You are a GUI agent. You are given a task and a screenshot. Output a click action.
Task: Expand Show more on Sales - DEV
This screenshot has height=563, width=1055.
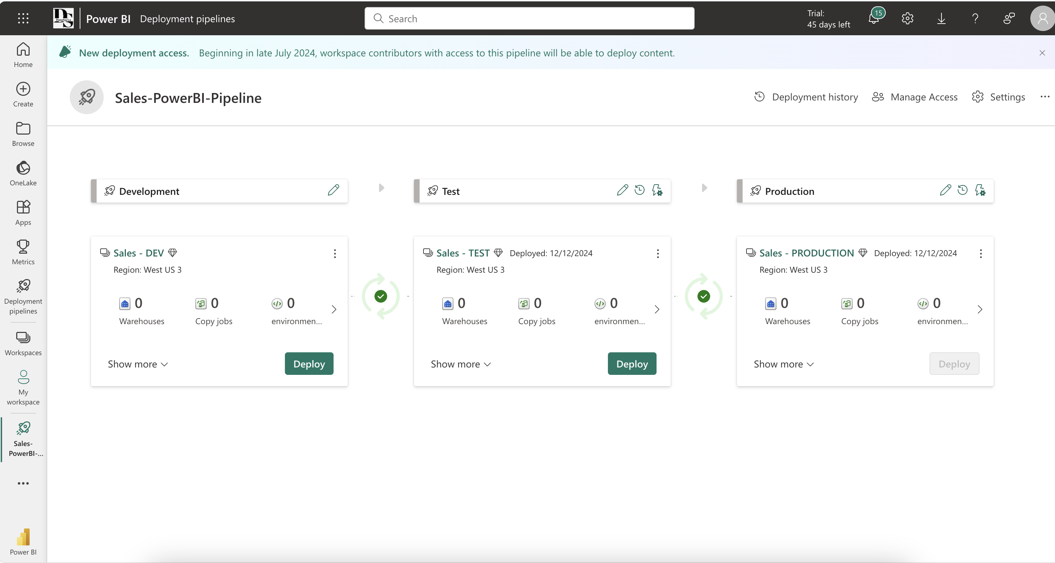click(138, 364)
